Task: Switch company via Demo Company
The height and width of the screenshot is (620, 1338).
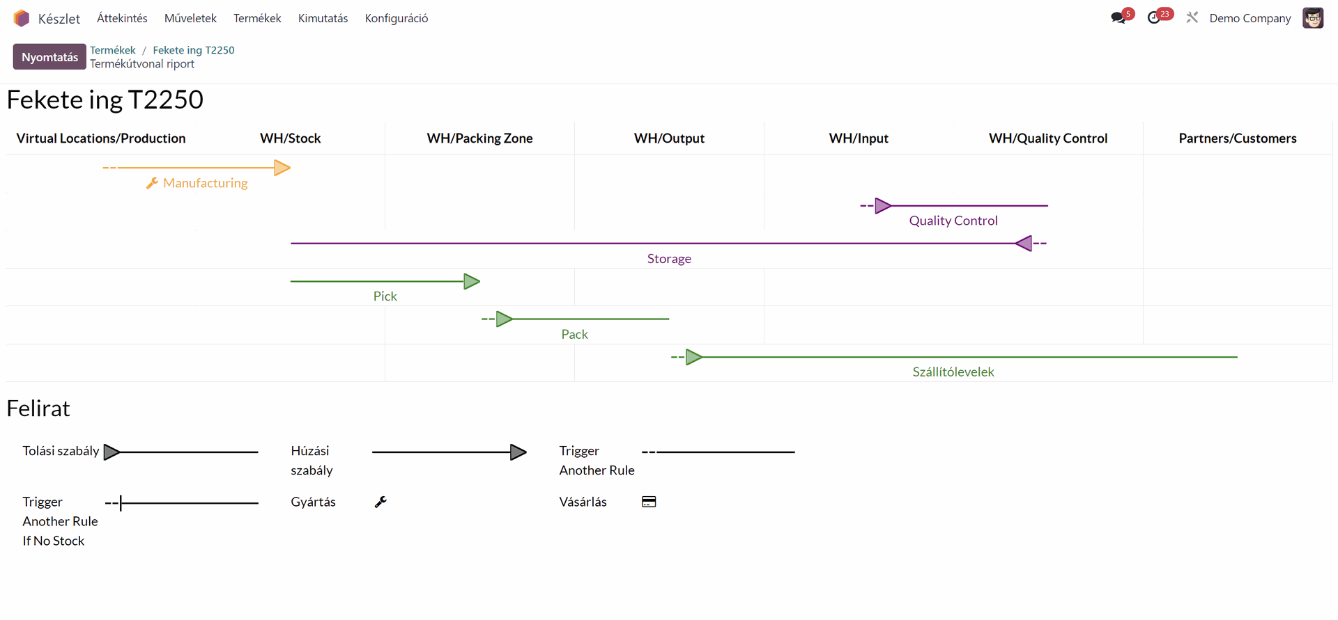Action: point(1250,18)
